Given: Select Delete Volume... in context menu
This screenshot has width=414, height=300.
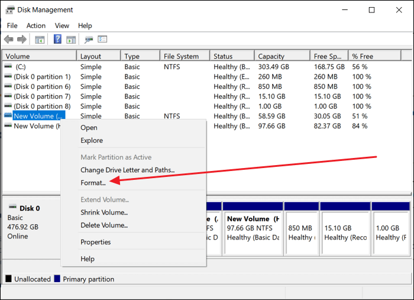Looking at the screenshot, I should 134,225.
